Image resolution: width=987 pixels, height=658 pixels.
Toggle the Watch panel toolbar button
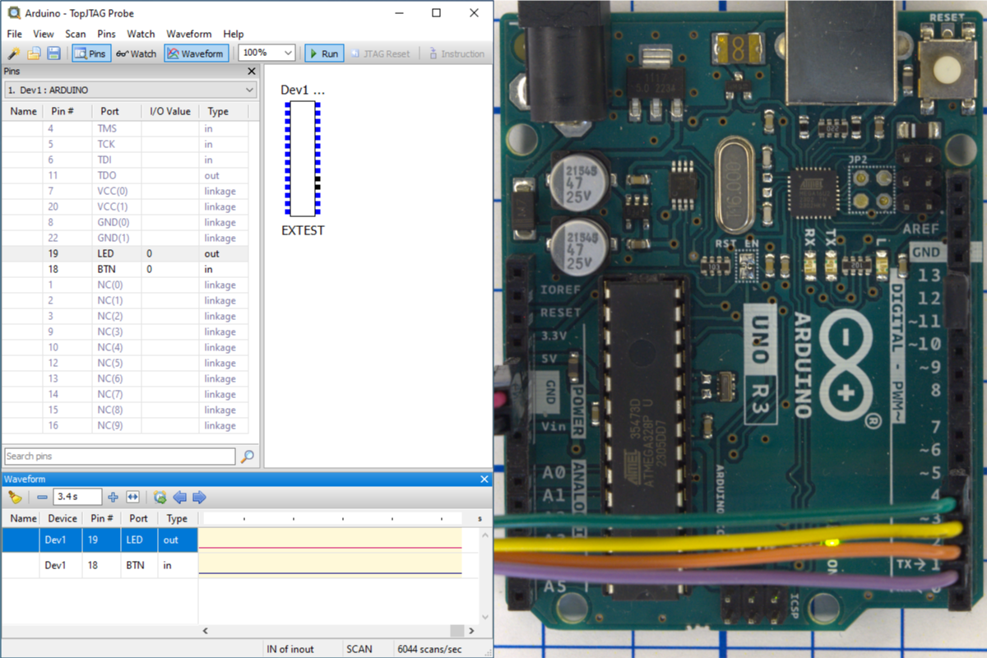tap(136, 53)
